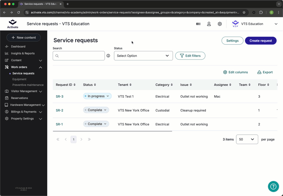Open request SR-2
This screenshot has width=283, height=196.
[60, 110]
